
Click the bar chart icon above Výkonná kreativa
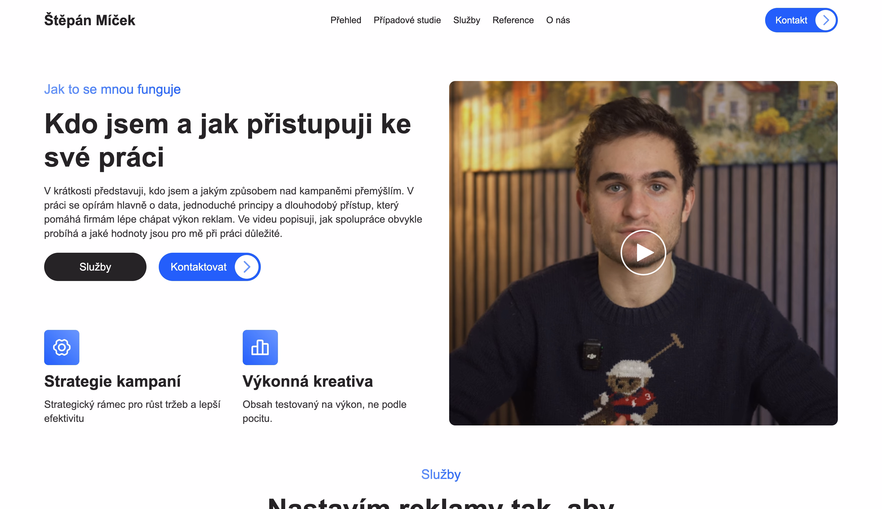(x=260, y=347)
